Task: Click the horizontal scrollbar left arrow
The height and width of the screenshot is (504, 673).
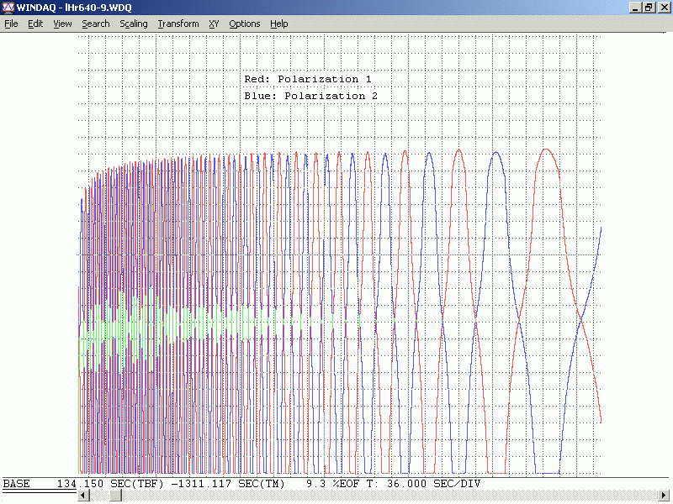Action: point(83,496)
